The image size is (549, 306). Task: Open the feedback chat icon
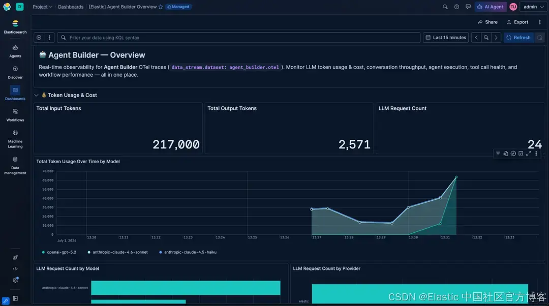tap(468, 7)
